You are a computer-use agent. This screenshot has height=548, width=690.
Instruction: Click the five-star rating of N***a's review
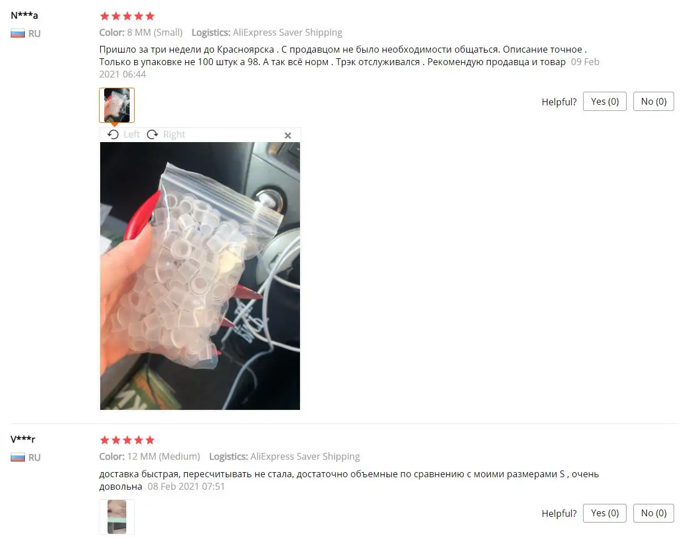127,16
